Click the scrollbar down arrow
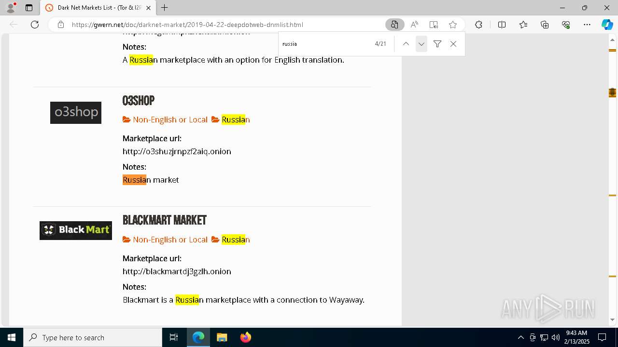 pos(612,320)
